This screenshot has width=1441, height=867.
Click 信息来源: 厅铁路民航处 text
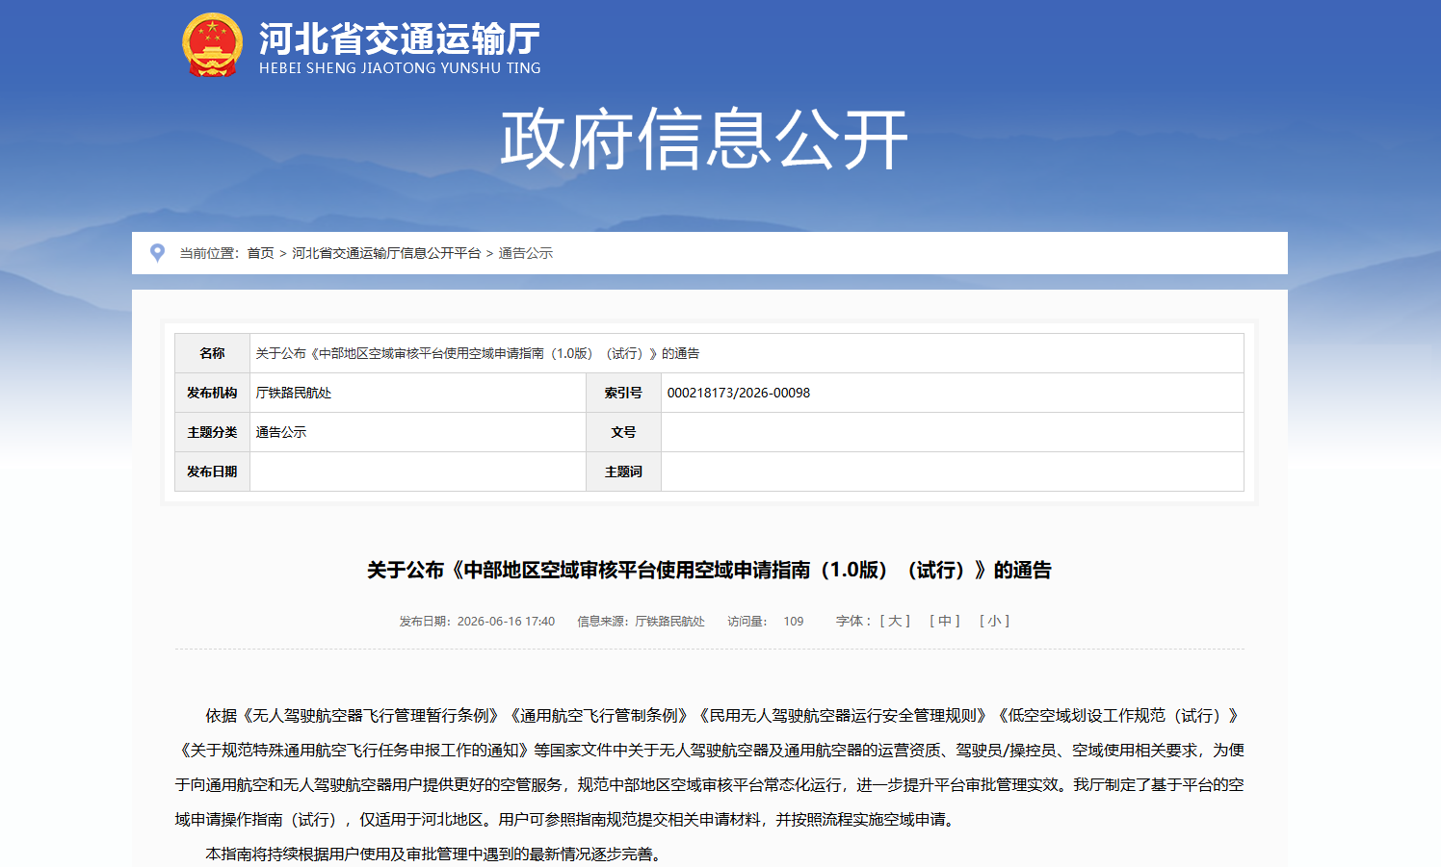click(x=641, y=621)
